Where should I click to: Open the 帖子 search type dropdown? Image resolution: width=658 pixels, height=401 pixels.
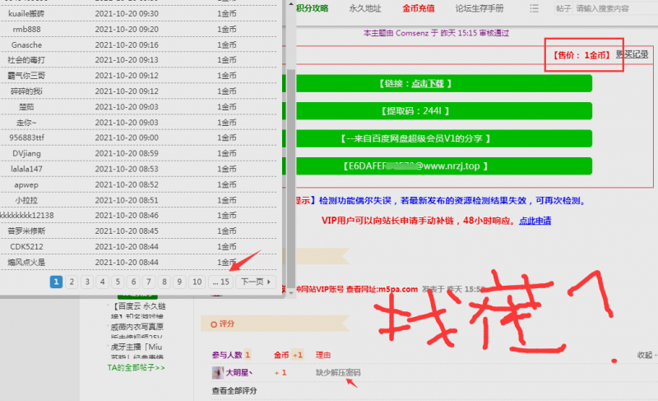click(563, 8)
